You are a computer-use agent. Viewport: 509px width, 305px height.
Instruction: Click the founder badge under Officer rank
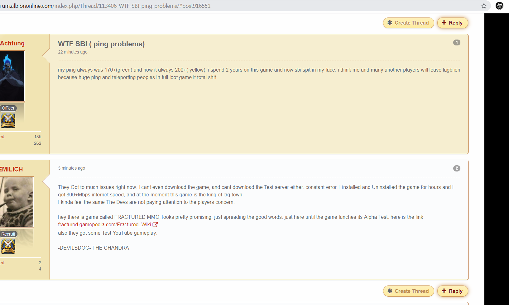click(8, 120)
